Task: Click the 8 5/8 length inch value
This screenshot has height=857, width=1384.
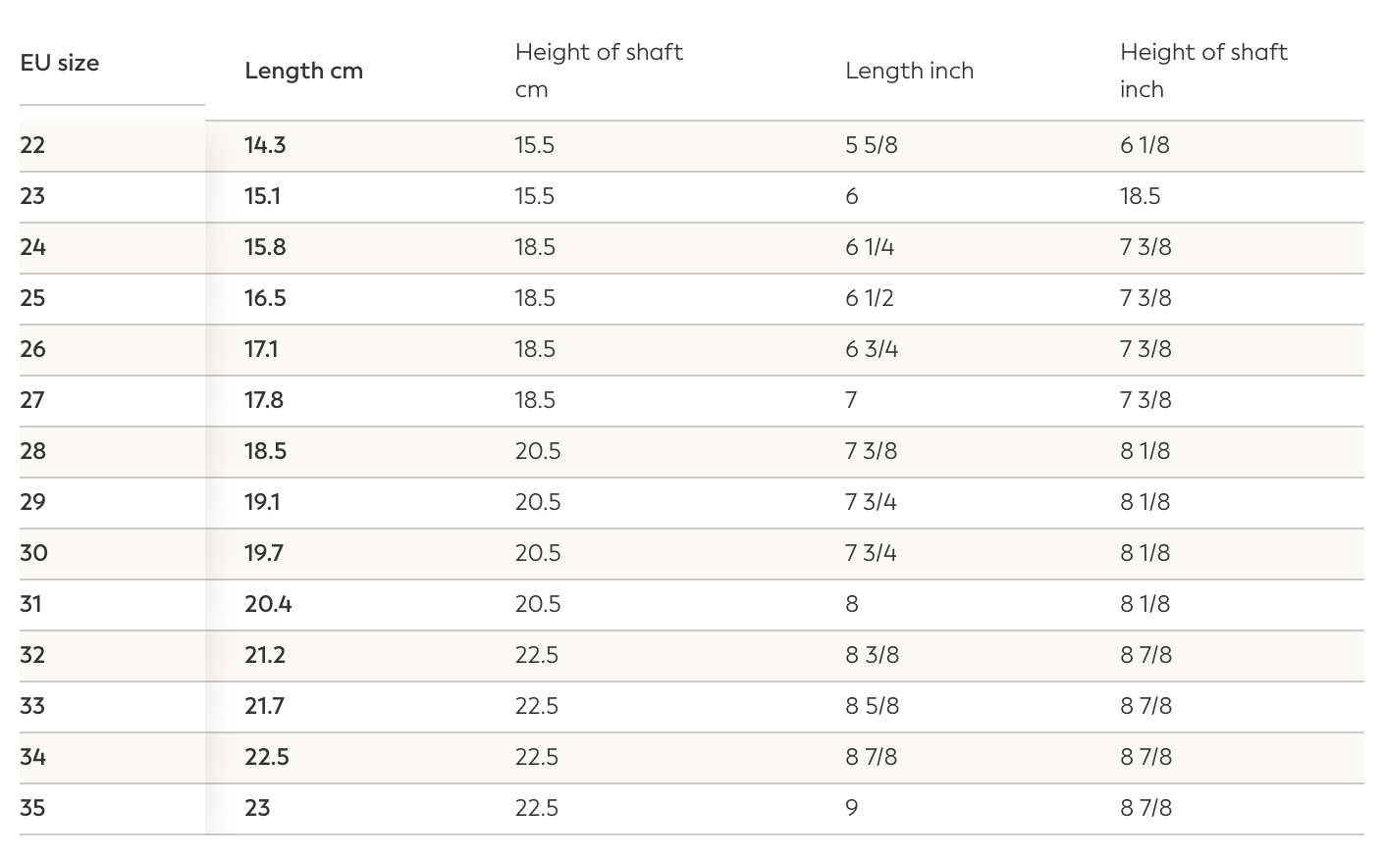Action: point(872,706)
